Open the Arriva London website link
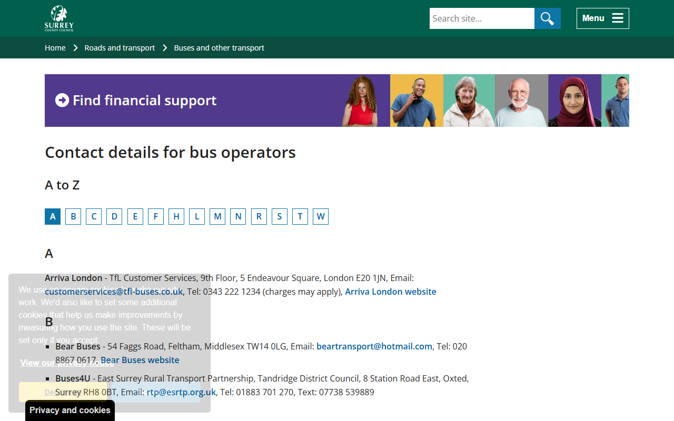Viewport: 674px width, 421px height. (391, 292)
